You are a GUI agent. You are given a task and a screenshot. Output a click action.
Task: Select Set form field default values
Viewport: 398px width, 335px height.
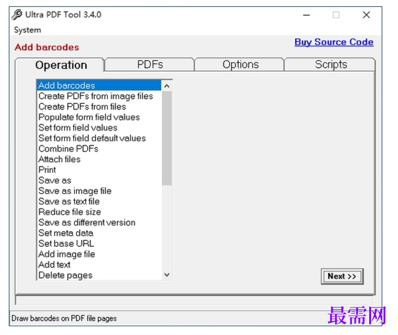[99, 138]
